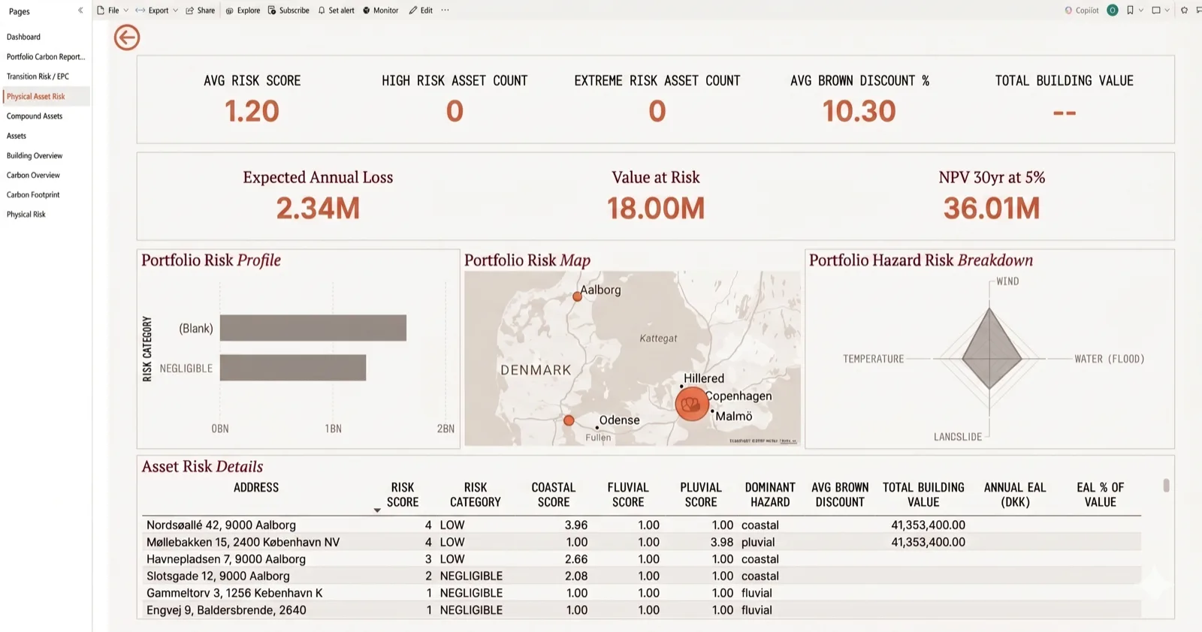Click the Value at Risk value 18.00M
This screenshot has height=632, width=1202.
pyautogui.click(x=656, y=209)
